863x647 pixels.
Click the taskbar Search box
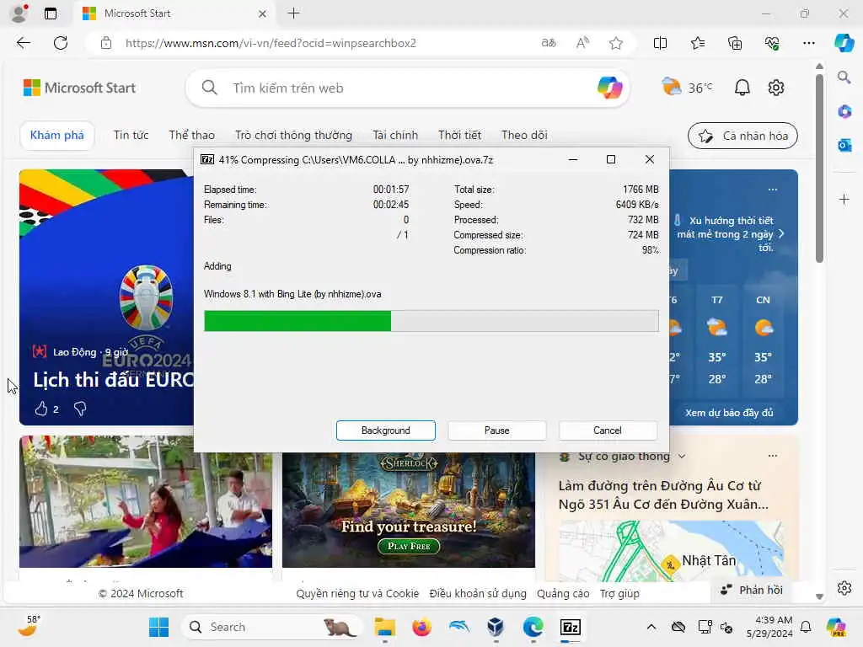[x=272, y=627]
